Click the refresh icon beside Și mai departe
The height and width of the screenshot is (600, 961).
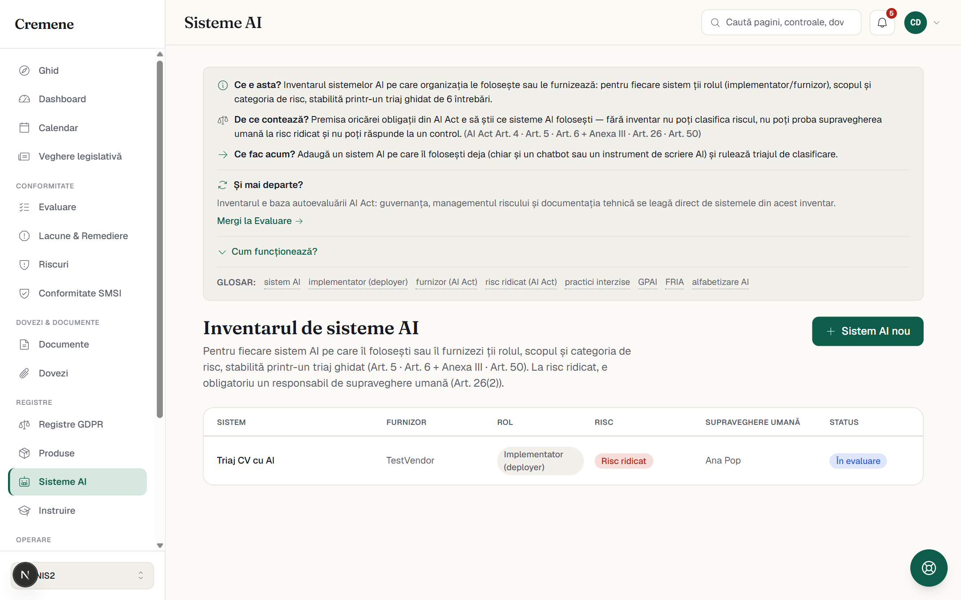coord(222,185)
